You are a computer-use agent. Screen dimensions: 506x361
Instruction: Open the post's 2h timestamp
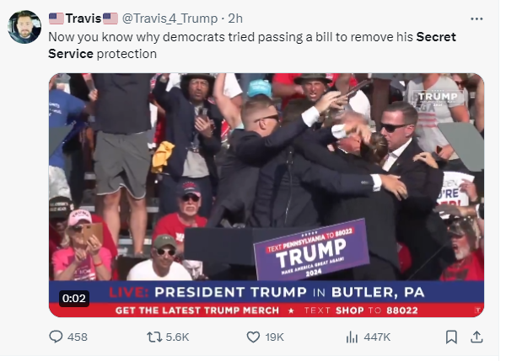pos(235,19)
